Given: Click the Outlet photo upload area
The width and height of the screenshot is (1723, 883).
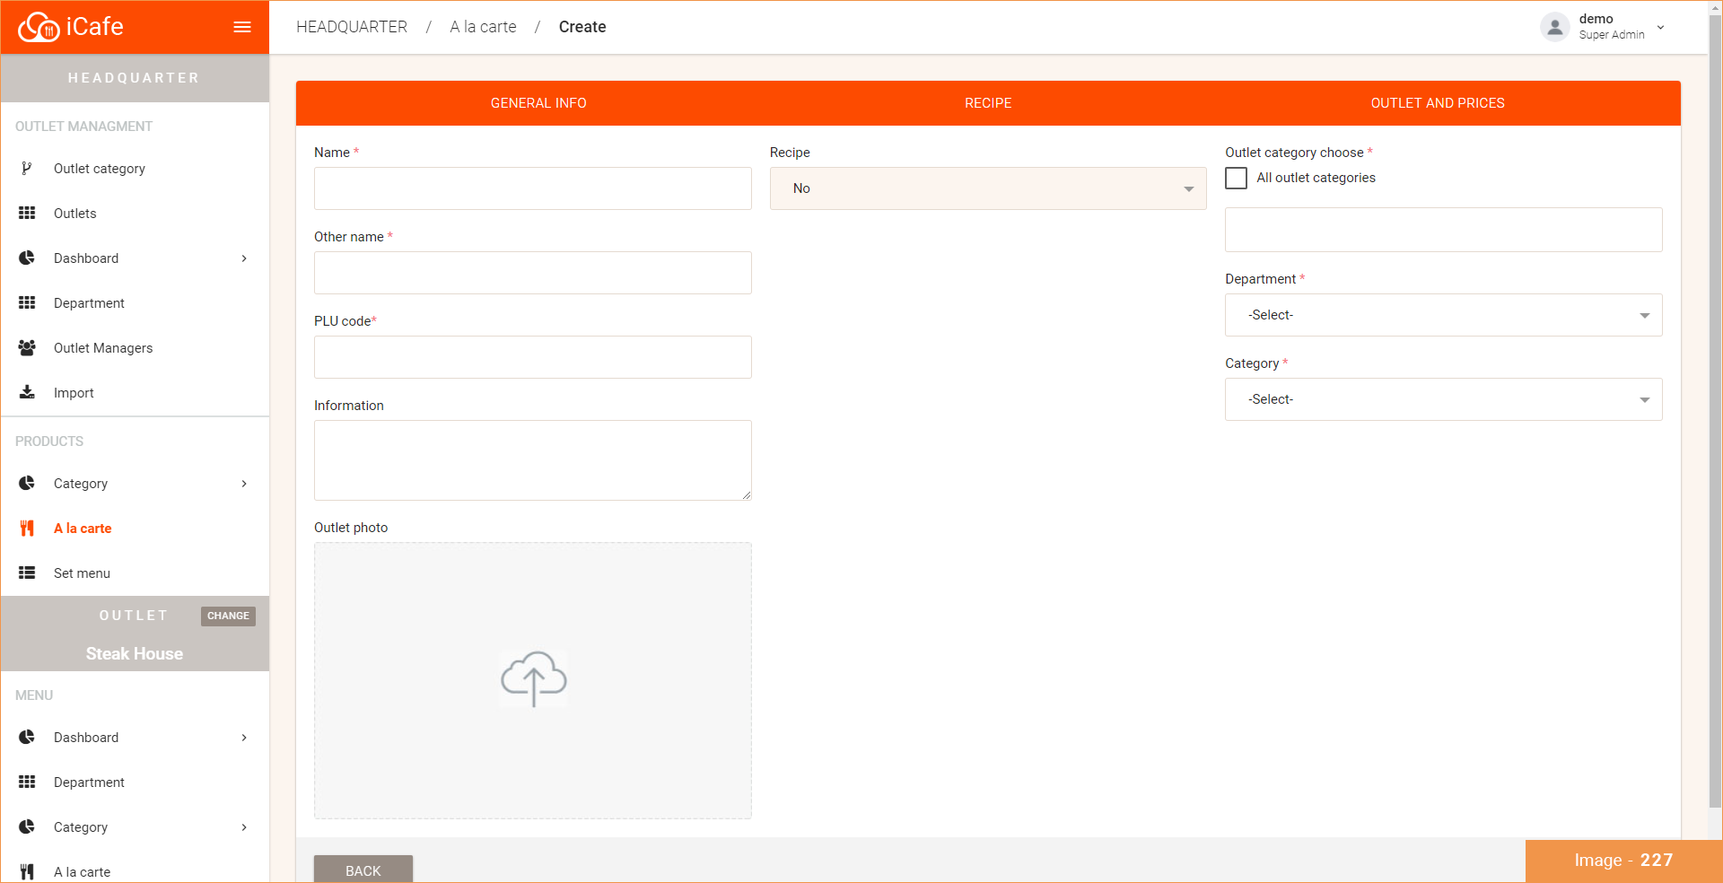Looking at the screenshot, I should [x=533, y=680].
